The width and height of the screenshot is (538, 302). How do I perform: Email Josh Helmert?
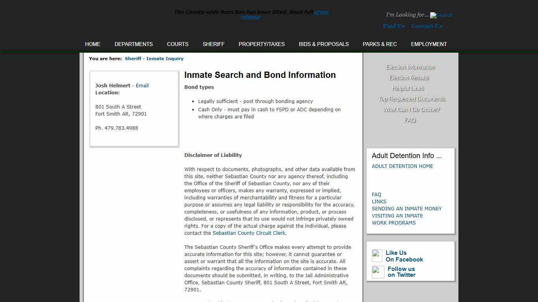pyautogui.click(x=142, y=85)
